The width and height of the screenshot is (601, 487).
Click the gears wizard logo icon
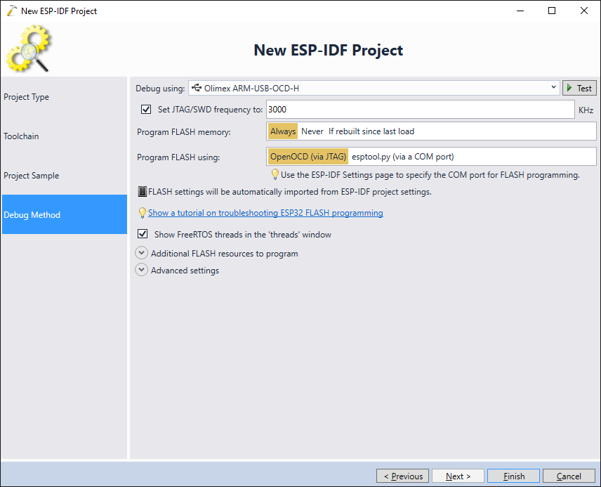29,48
